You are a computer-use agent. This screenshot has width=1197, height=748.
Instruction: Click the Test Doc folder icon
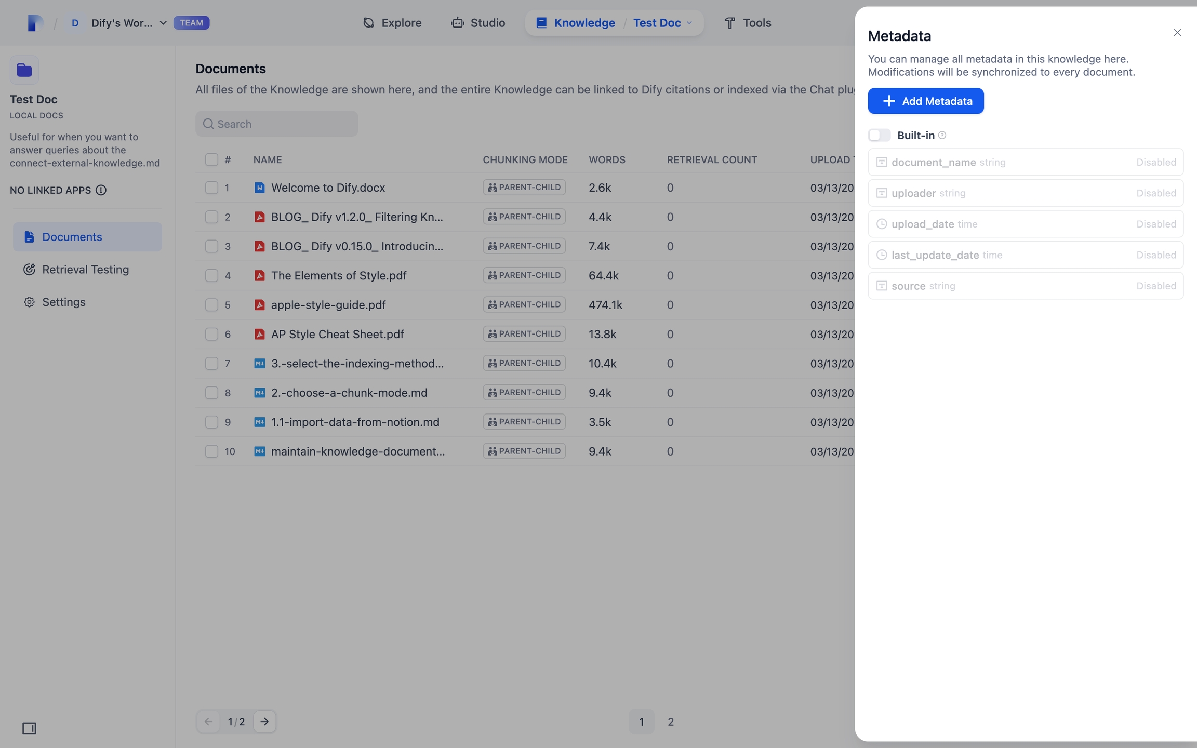coord(24,70)
